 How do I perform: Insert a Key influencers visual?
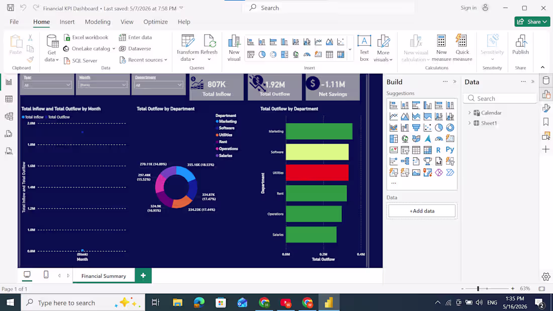tap(394, 161)
